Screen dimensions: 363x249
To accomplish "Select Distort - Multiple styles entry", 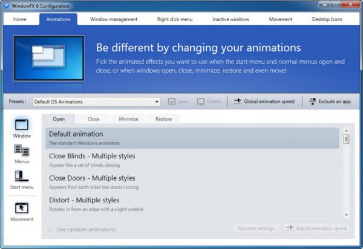I will pyautogui.click(x=192, y=204).
